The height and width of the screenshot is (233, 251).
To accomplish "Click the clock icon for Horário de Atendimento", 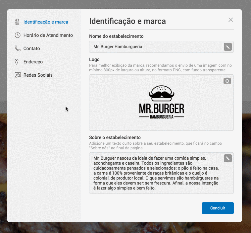I will tap(18, 35).
